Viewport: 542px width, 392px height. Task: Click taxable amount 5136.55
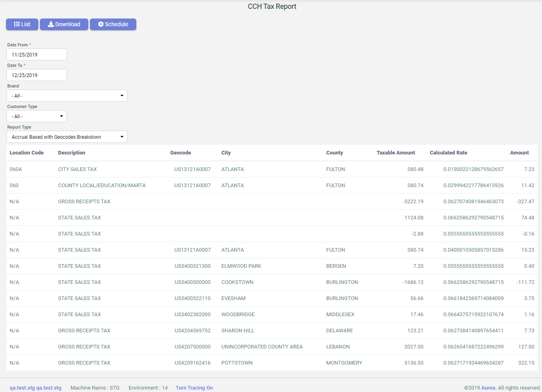point(414,363)
